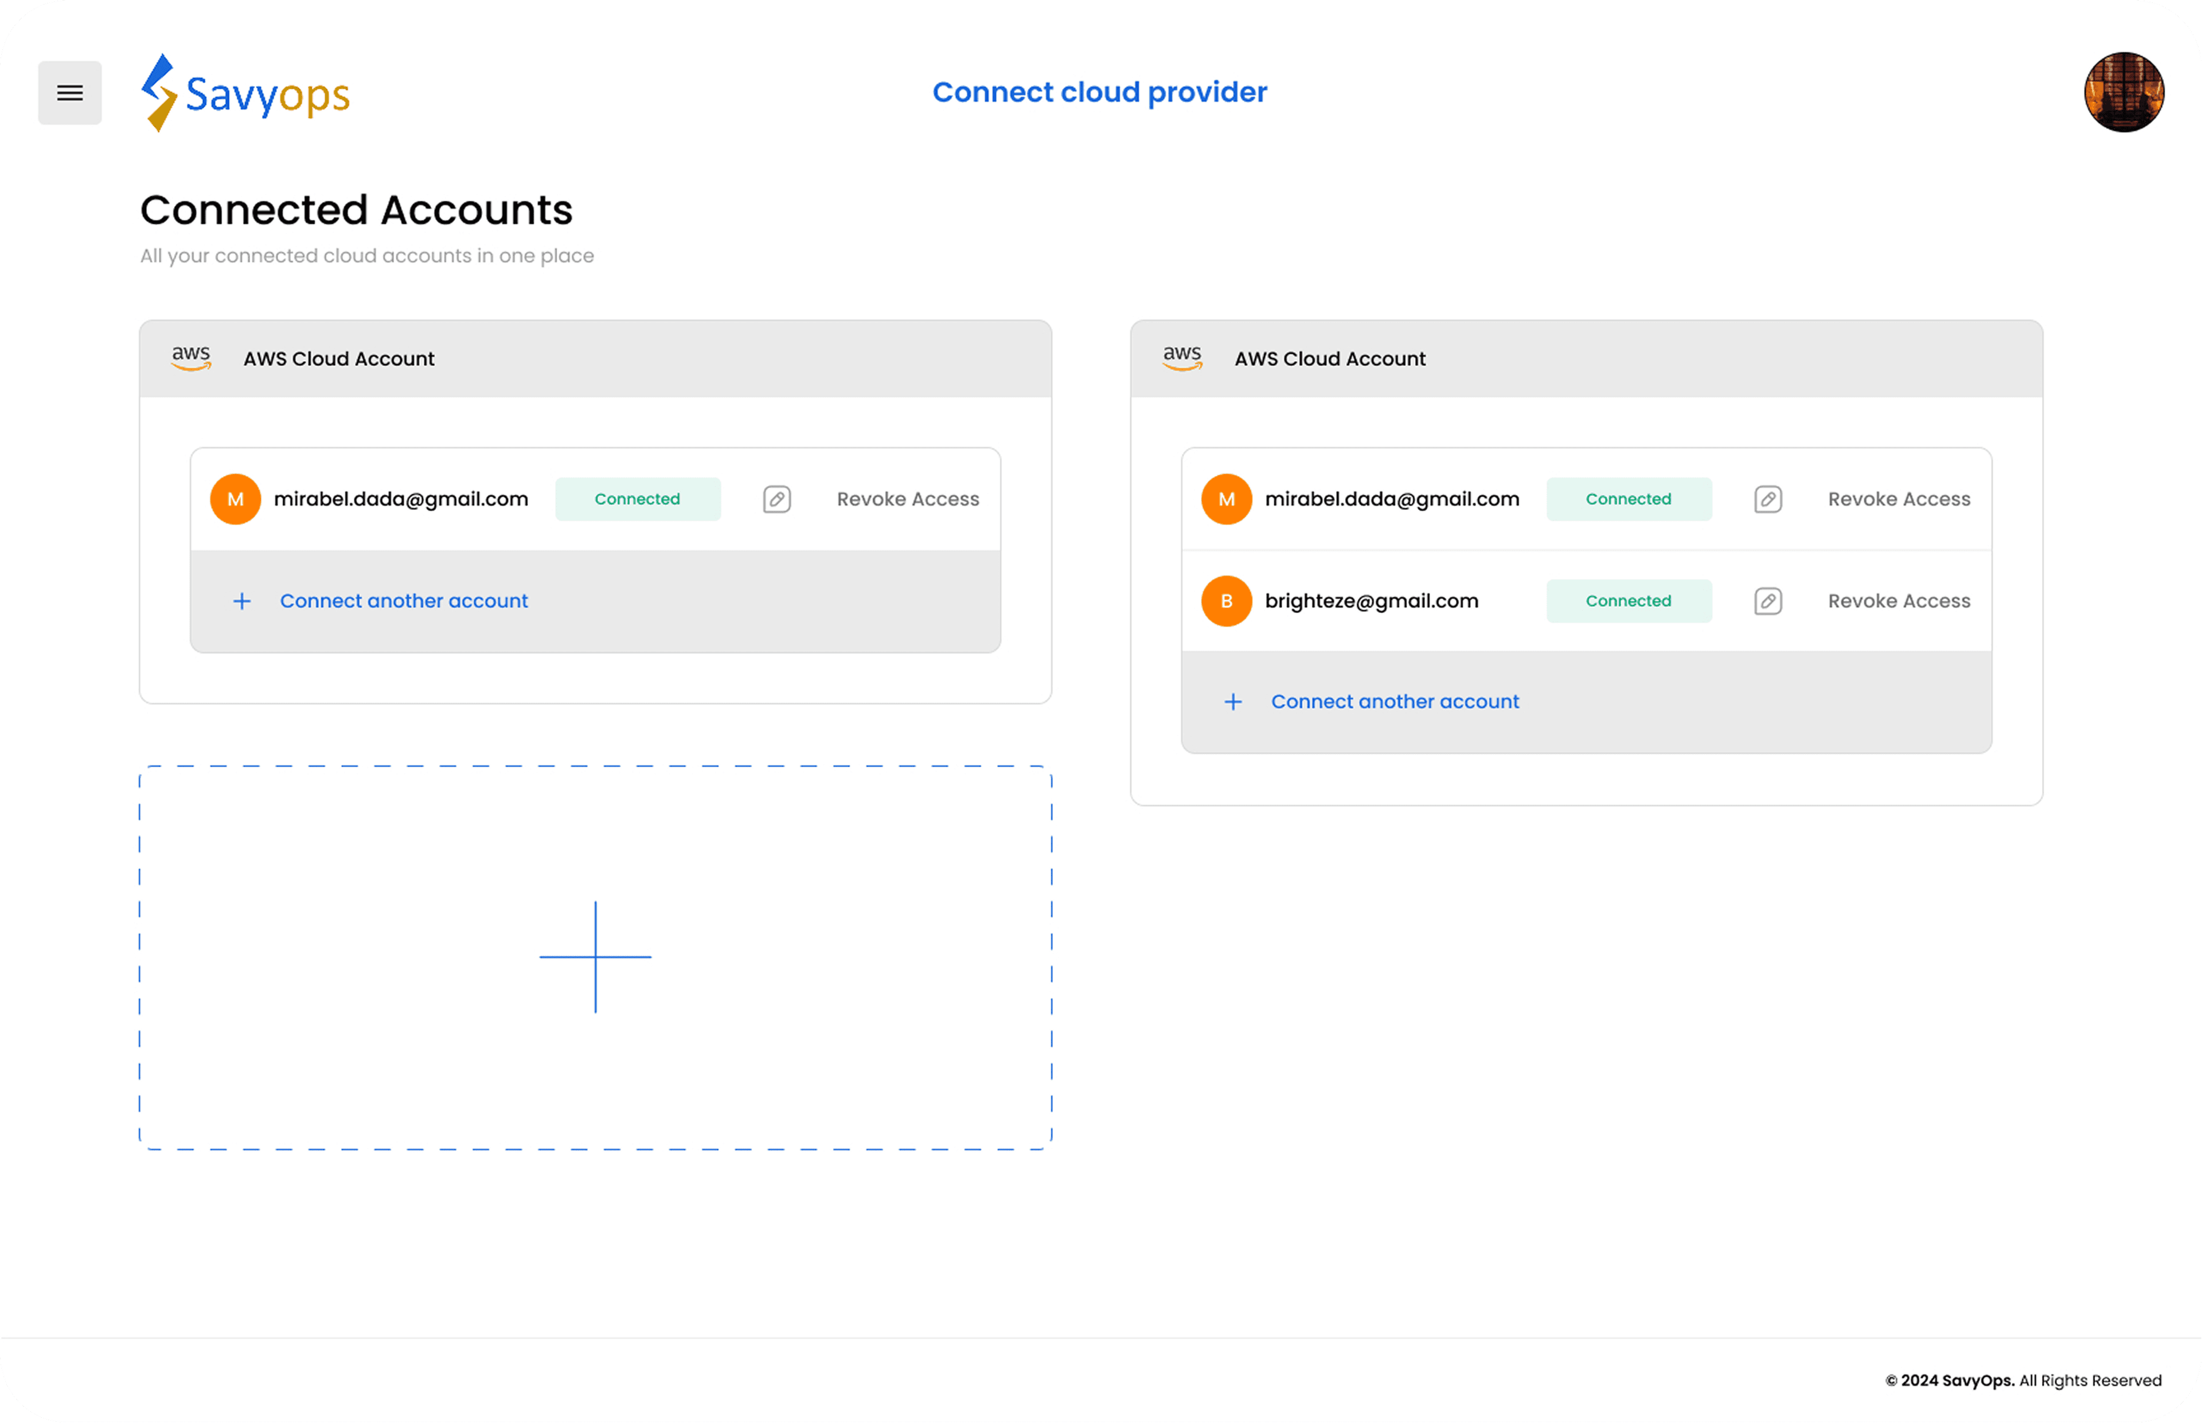
Task: Edit brighteze@gmail.com account details
Action: pos(1768,601)
